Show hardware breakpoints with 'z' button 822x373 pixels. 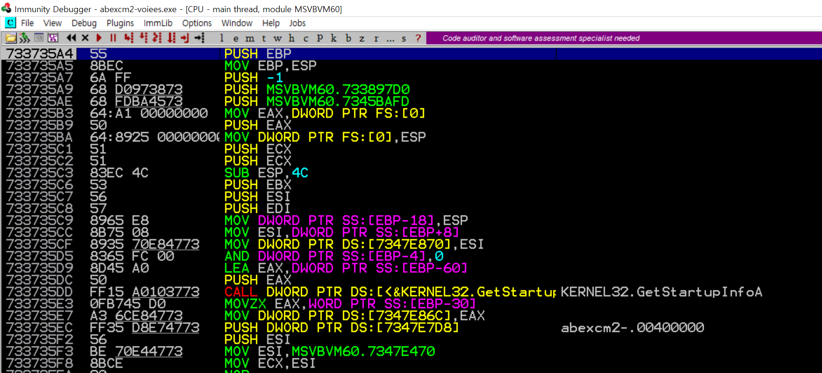click(362, 38)
